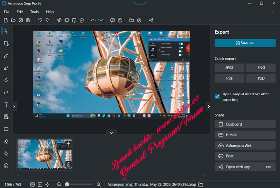Click the Print button
This screenshot has width=280, height=188.
click(245, 156)
